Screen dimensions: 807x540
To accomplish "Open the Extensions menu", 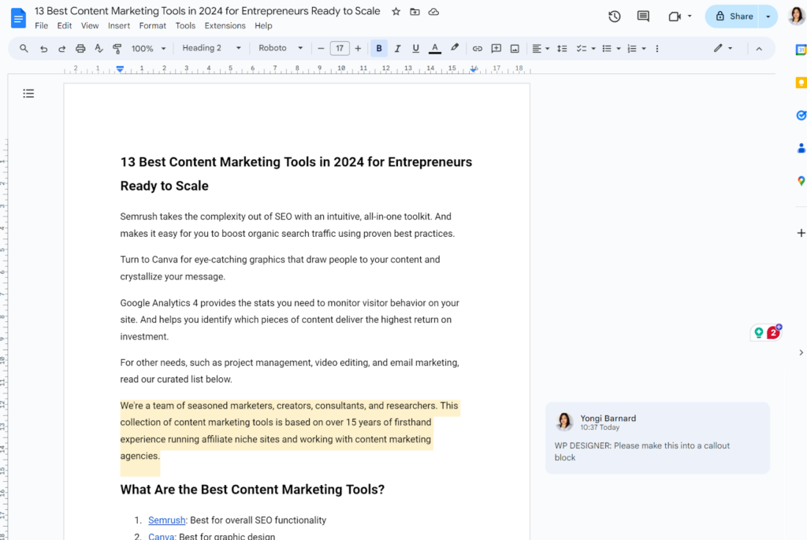I will [x=225, y=26].
